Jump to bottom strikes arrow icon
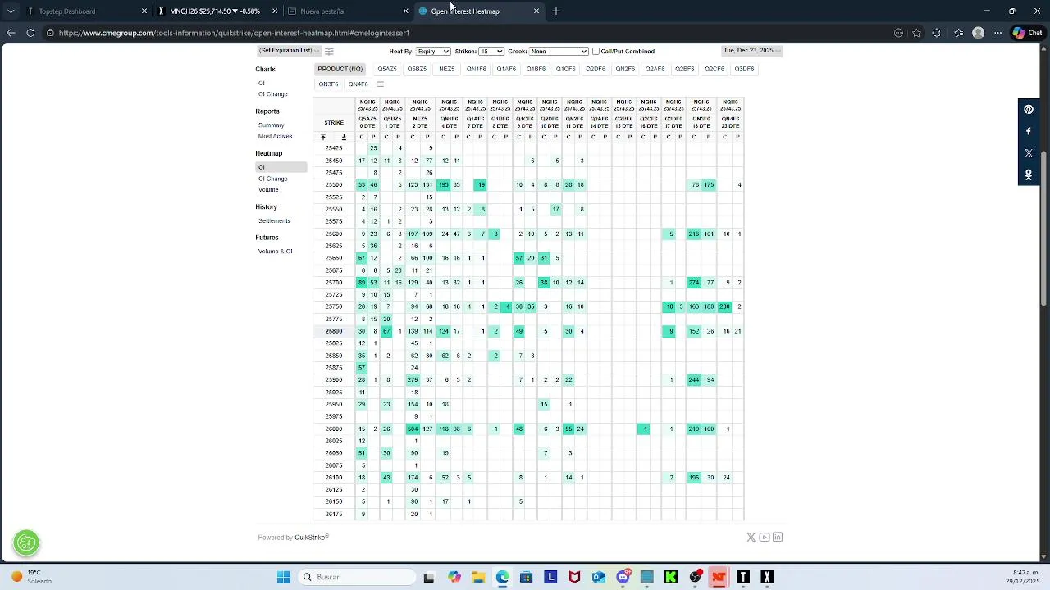This screenshot has height=590, width=1050. pyautogui.click(x=344, y=137)
